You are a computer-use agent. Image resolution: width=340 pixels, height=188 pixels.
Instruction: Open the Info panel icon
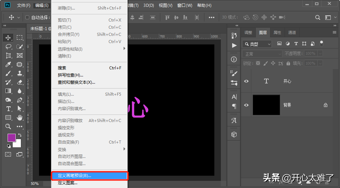pos(234,59)
